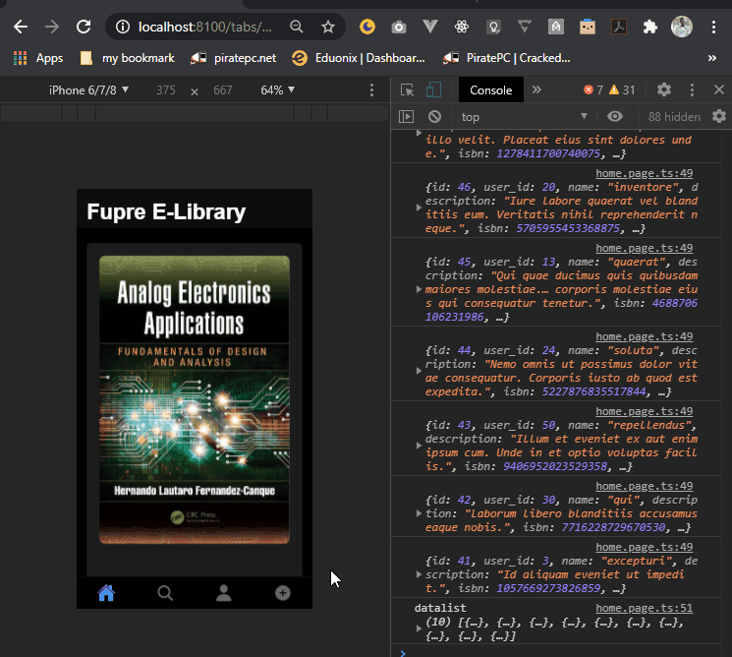Show the console sidebar panel
Screen dimensions: 732x657
[406, 117]
